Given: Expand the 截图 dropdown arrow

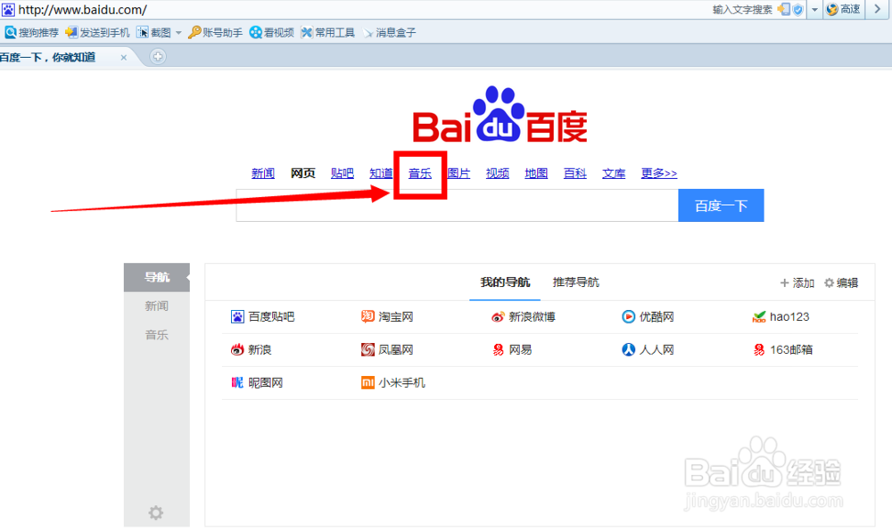Looking at the screenshot, I should [178, 33].
